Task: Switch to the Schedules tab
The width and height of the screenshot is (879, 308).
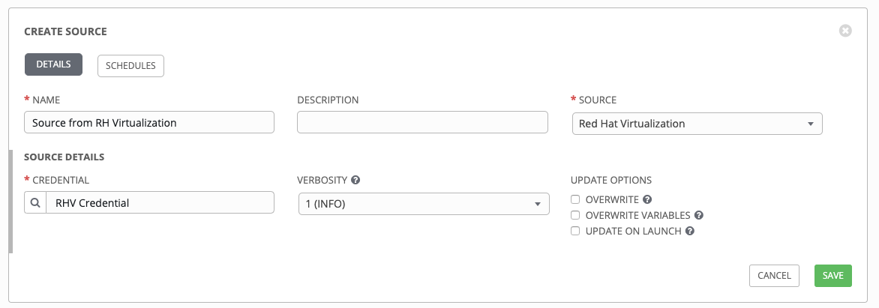Action: [x=130, y=66]
